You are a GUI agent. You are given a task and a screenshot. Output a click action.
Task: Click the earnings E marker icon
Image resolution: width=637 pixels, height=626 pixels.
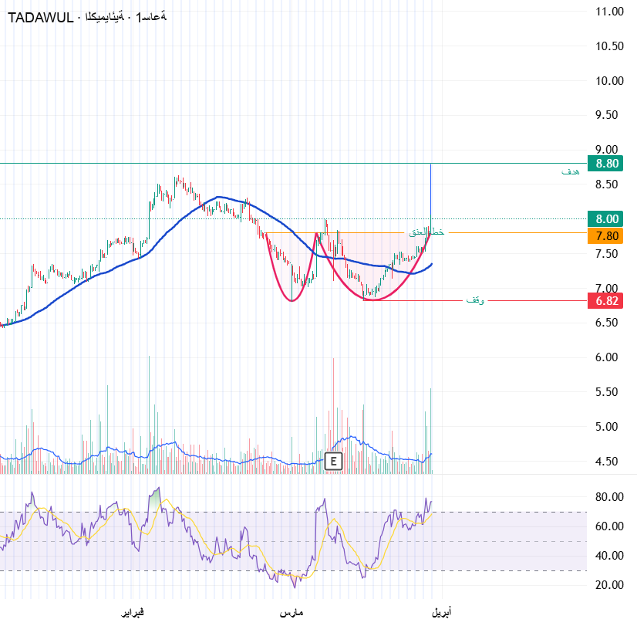point(333,462)
